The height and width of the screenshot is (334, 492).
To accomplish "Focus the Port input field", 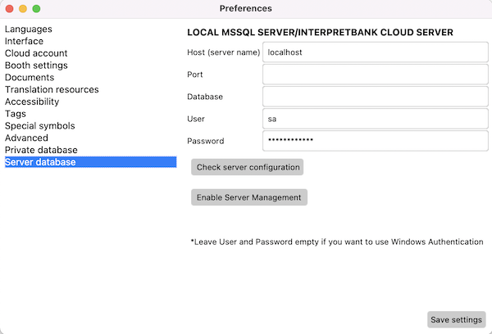I will [x=376, y=74].
